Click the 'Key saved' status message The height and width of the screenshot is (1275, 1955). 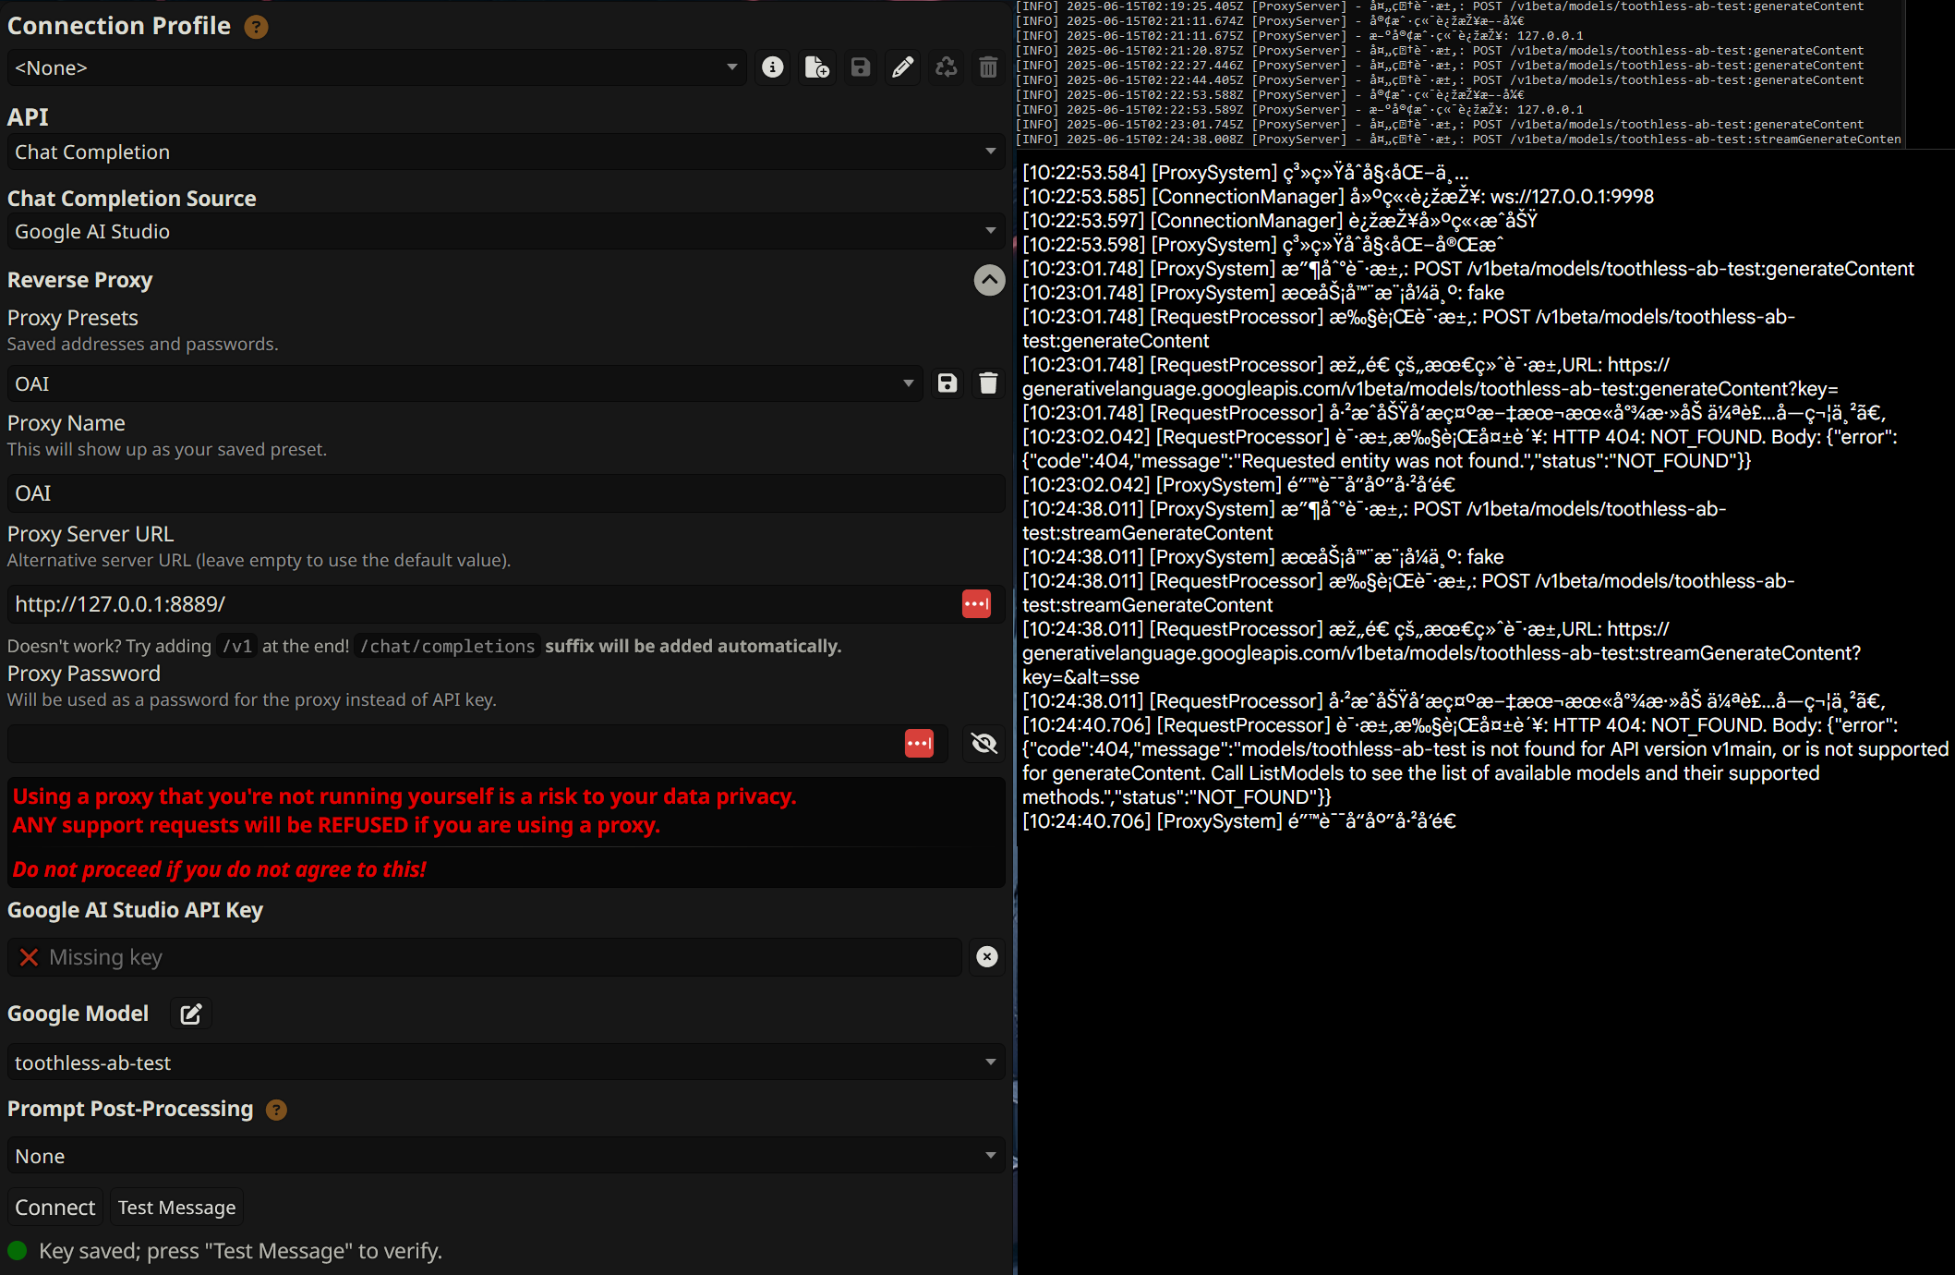click(x=241, y=1251)
